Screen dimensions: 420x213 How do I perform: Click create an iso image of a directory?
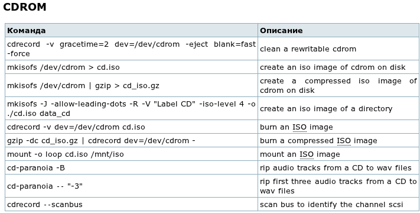[x=326, y=109]
